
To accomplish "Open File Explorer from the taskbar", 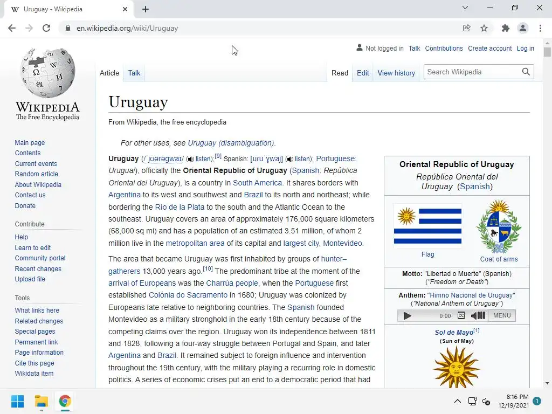I will [x=41, y=401].
